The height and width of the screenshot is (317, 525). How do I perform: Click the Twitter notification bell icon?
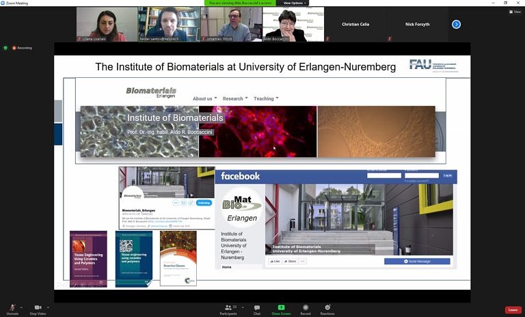(191, 203)
